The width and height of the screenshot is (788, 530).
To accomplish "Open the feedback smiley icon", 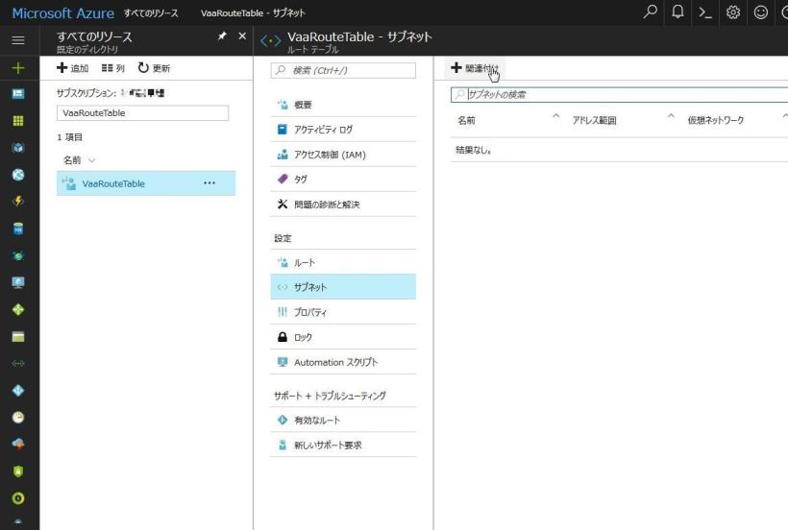I will pos(760,12).
